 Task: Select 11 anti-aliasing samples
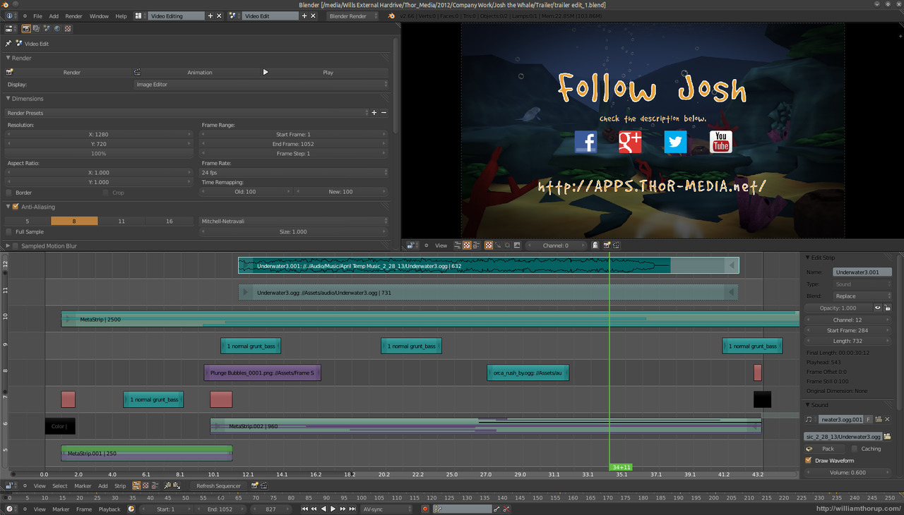[121, 222]
